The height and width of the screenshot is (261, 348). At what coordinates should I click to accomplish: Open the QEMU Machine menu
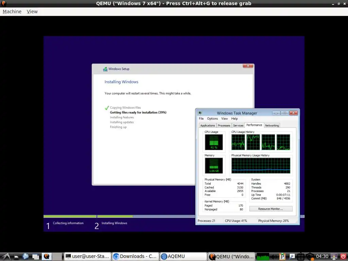click(12, 12)
